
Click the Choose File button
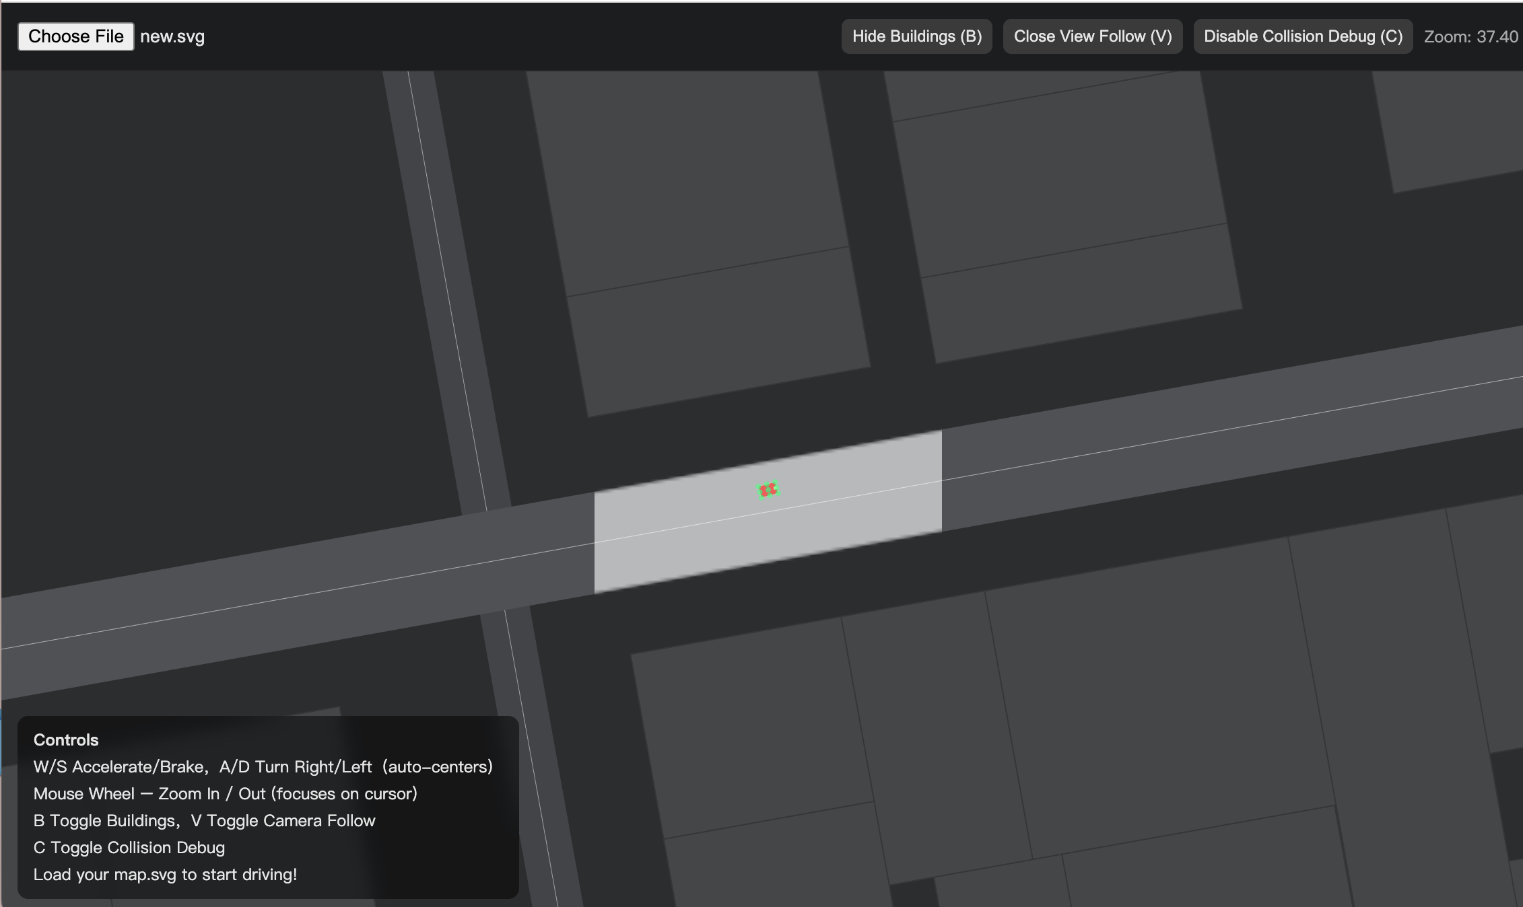tap(75, 36)
